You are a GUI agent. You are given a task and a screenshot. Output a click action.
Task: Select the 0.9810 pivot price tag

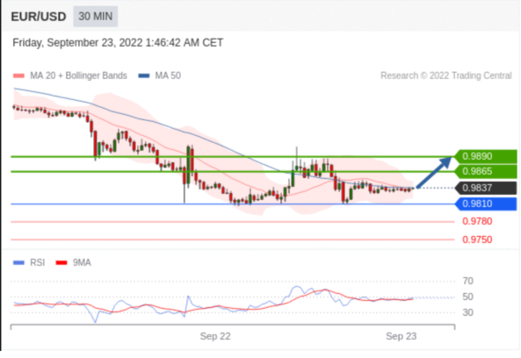click(486, 204)
